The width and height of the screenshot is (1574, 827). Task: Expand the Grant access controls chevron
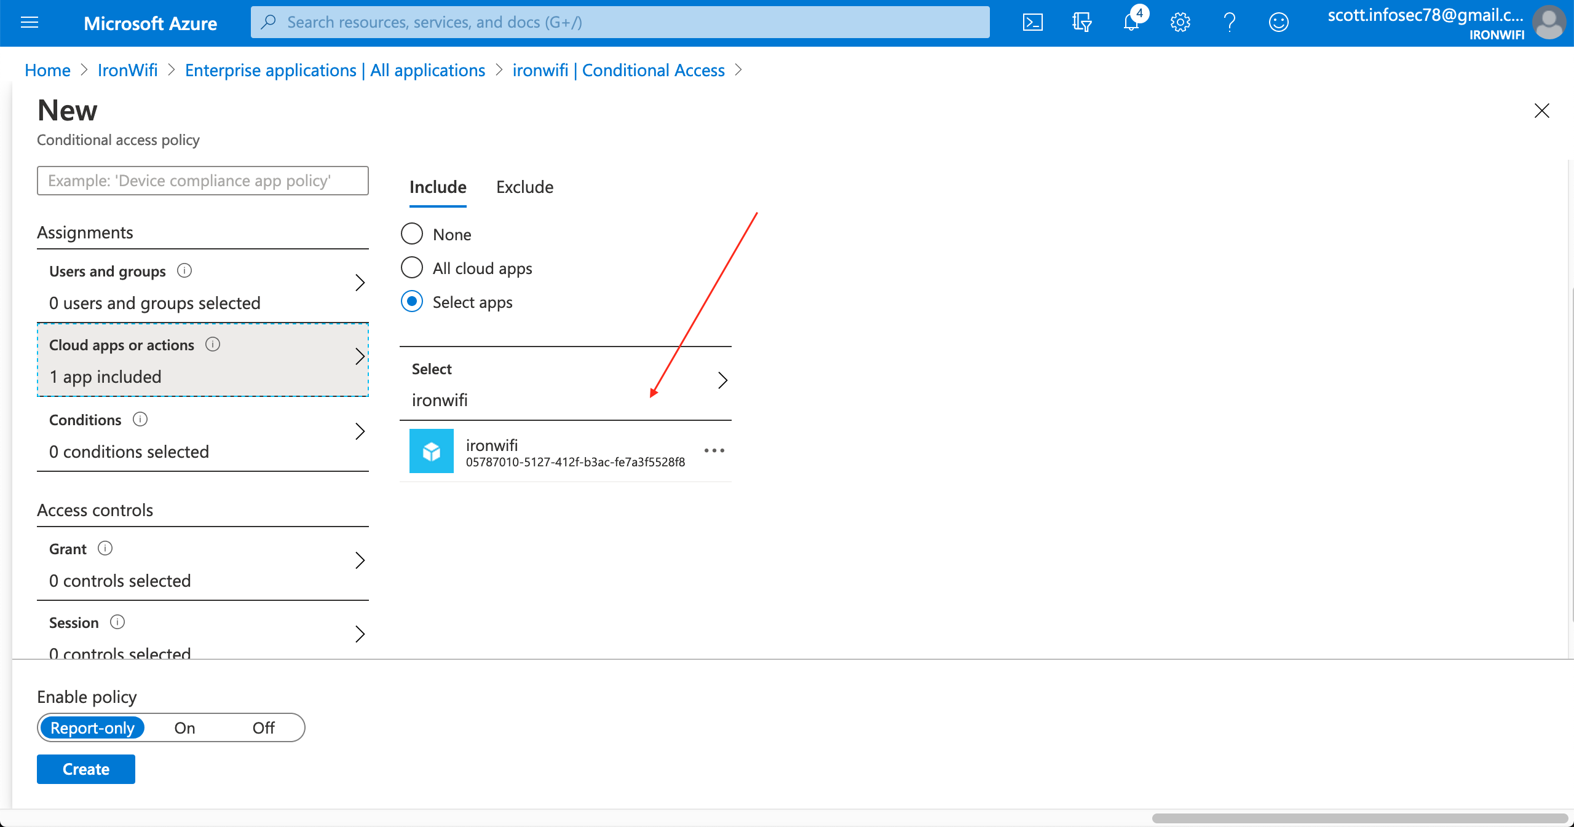(x=360, y=561)
